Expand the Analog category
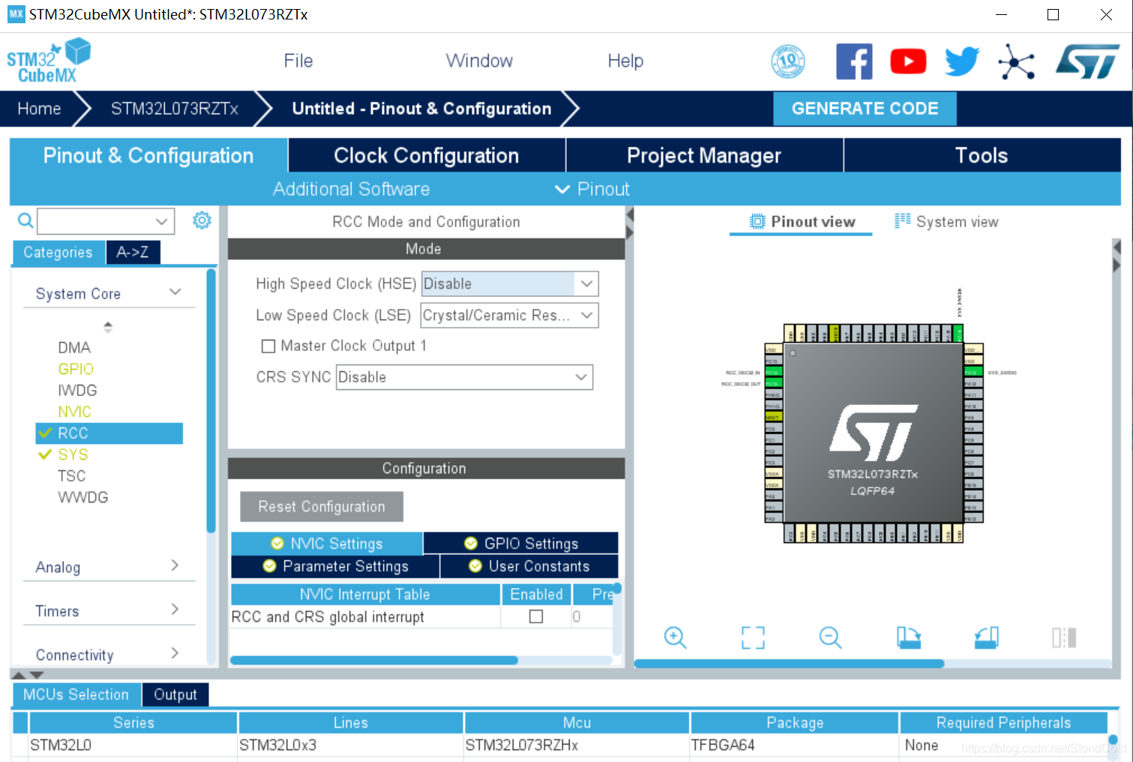The width and height of the screenshot is (1133, 762). pos(175,565)
